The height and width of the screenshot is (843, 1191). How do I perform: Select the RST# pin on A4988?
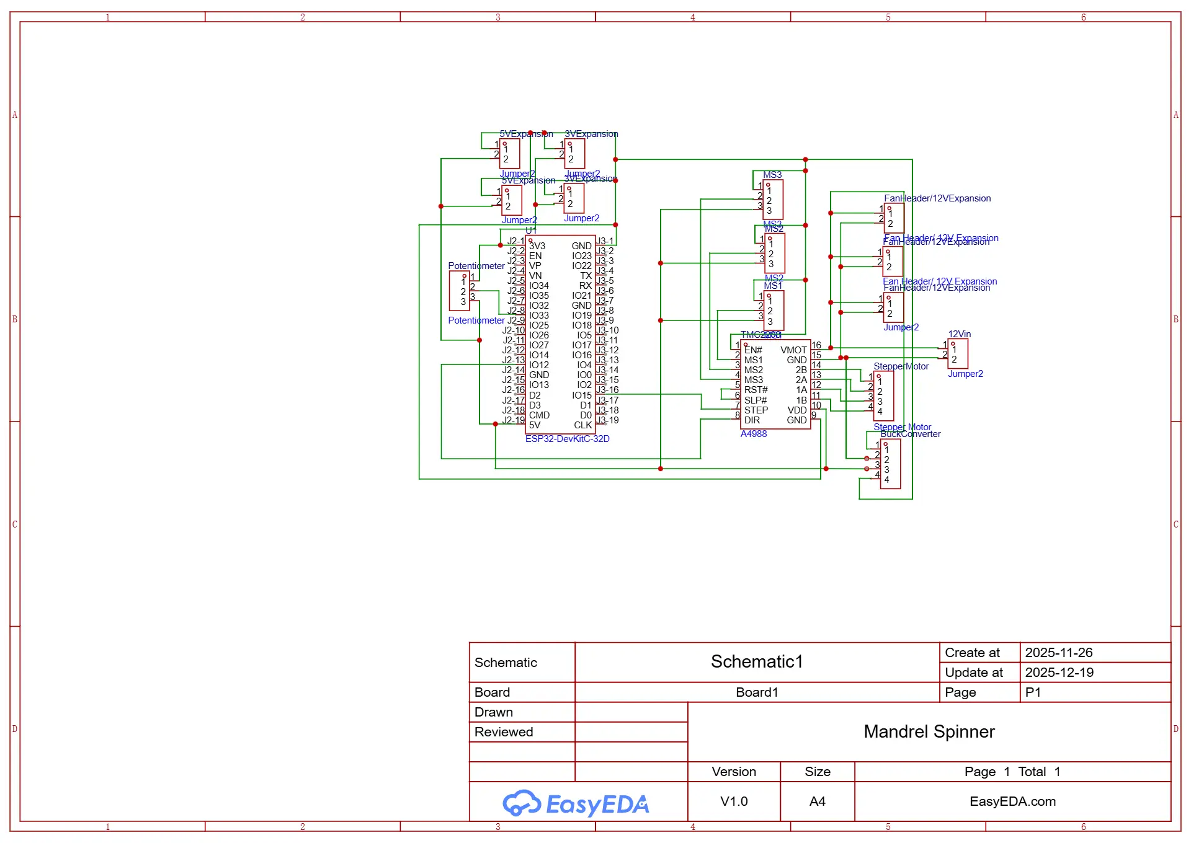(756, 390)
